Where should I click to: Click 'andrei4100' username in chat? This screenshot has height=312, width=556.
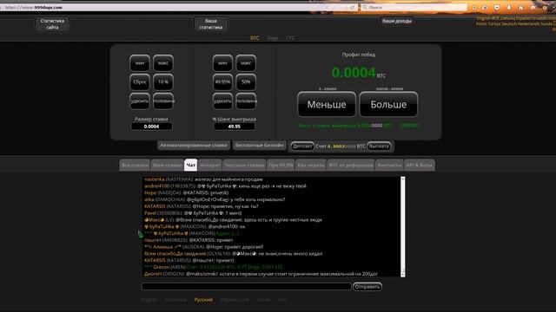pyautogui.click(x=156, y=186)
